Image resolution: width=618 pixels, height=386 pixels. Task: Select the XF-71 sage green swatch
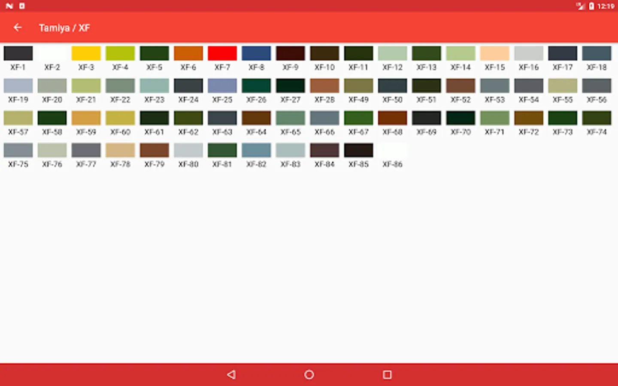point(495,118)
